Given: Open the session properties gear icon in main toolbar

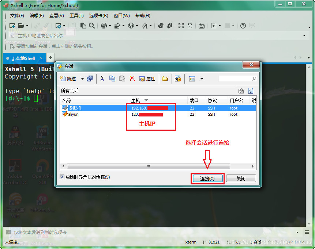Looking at the screenshot, I should (x=58, y=26).
